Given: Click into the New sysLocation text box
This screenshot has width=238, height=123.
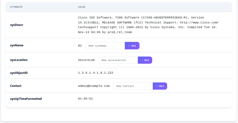Looking at the screenshot, I should (x=118, y=60).
